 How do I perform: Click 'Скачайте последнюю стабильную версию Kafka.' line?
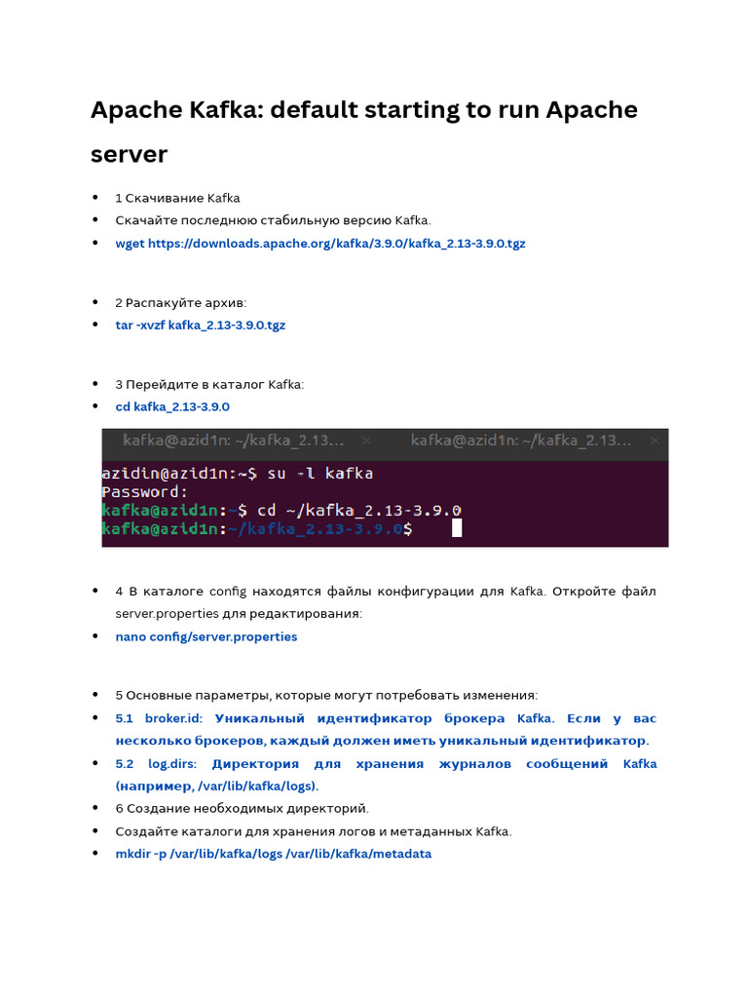tap(273, 220)
